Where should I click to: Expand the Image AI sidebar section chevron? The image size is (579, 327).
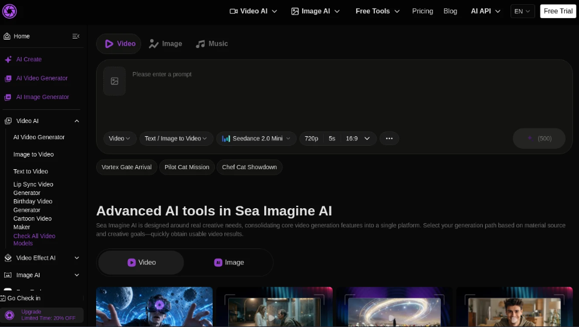pyautogui.click(x=77, y=275)
